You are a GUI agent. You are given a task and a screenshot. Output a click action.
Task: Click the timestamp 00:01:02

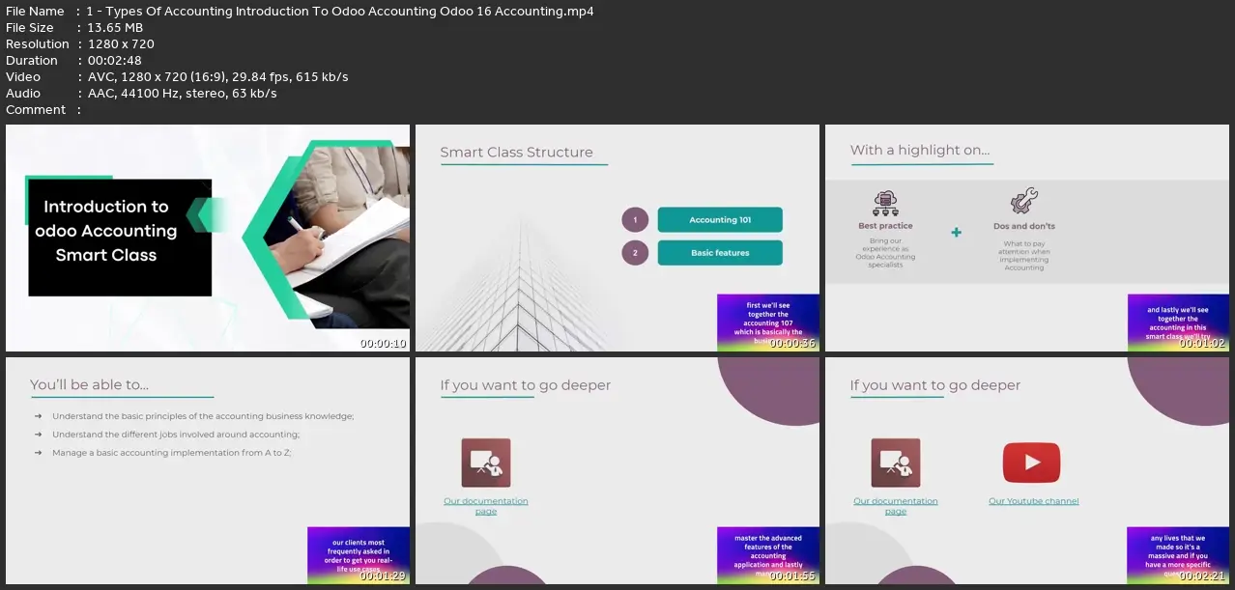tap(1203, 344)
